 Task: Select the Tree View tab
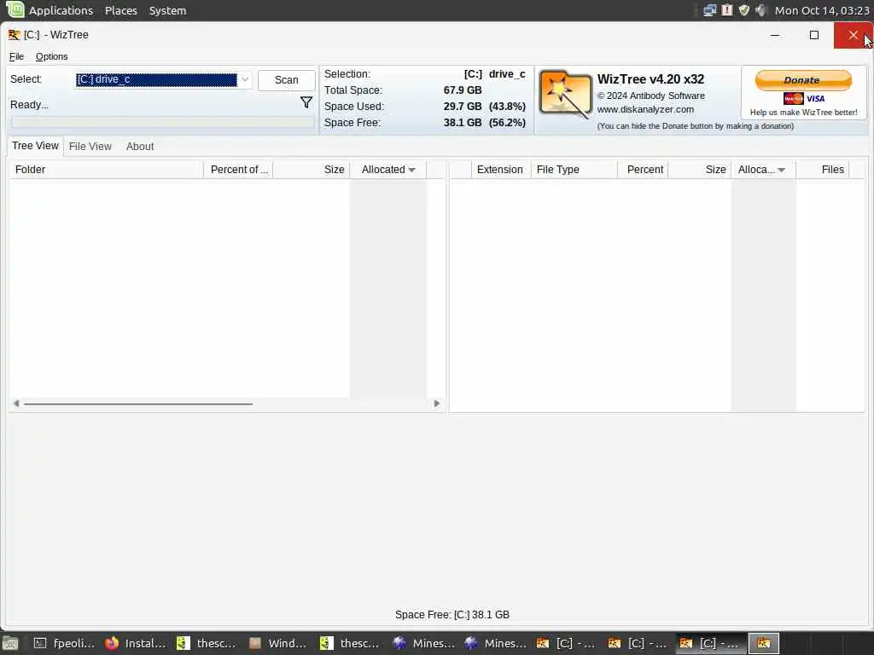click(x=35, y=146)
